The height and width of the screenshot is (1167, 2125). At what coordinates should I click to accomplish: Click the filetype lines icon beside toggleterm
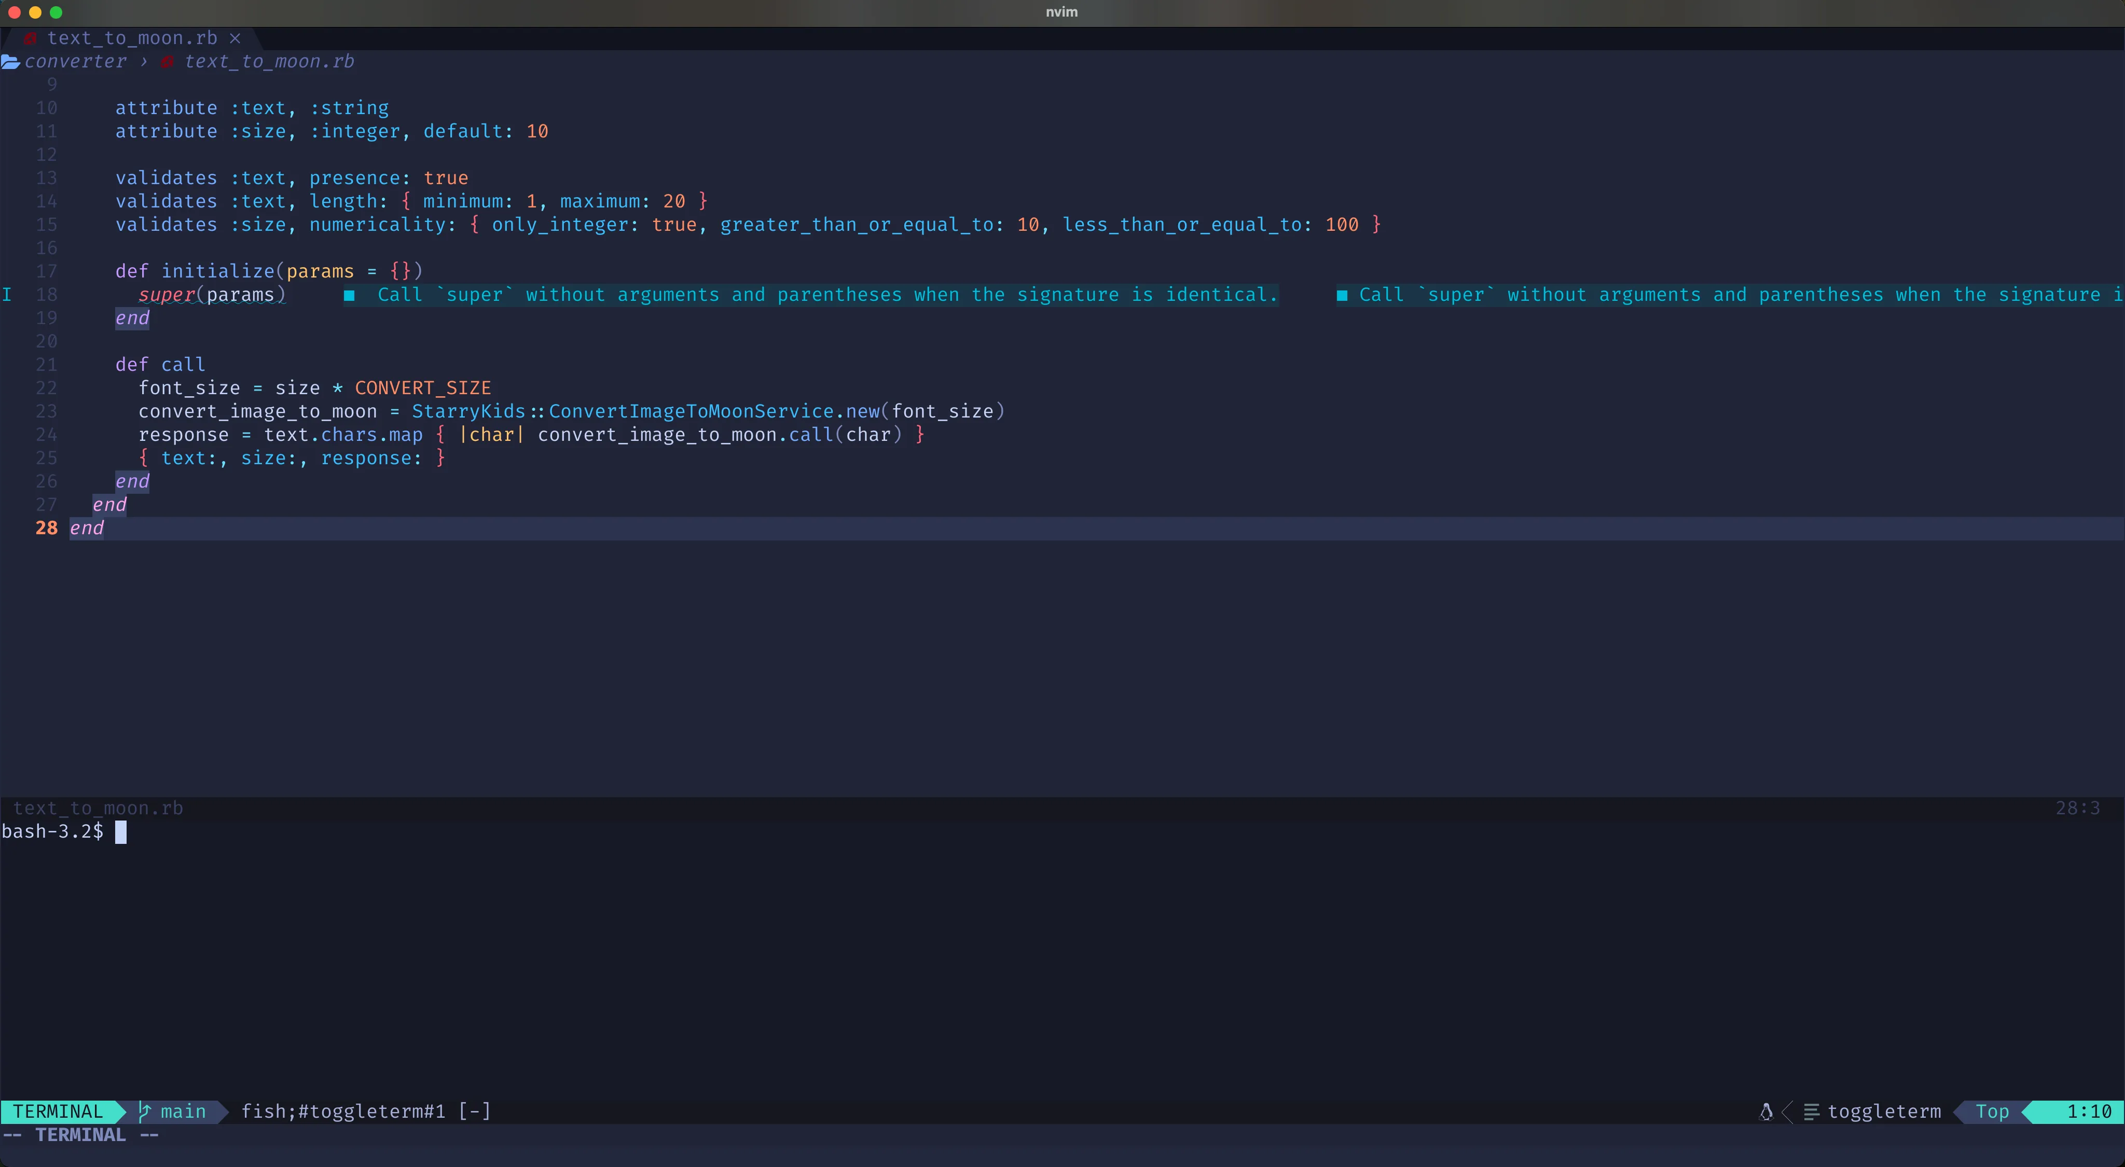point(1812,1111)
